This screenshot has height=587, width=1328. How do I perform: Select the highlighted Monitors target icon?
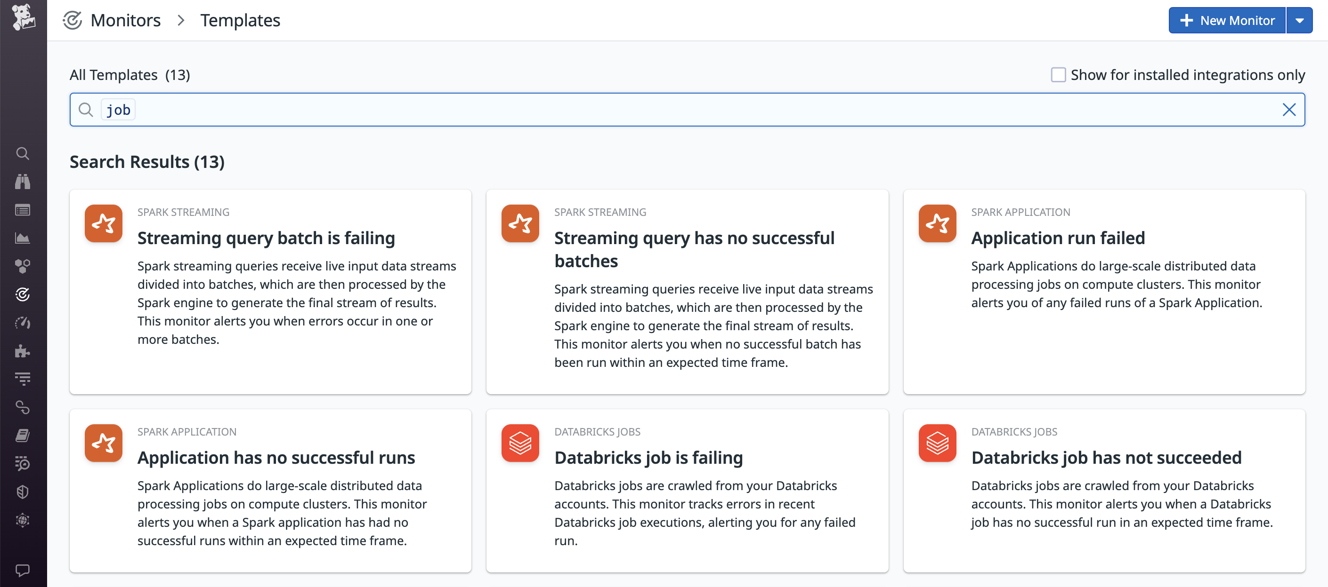[x=23, y=294]
